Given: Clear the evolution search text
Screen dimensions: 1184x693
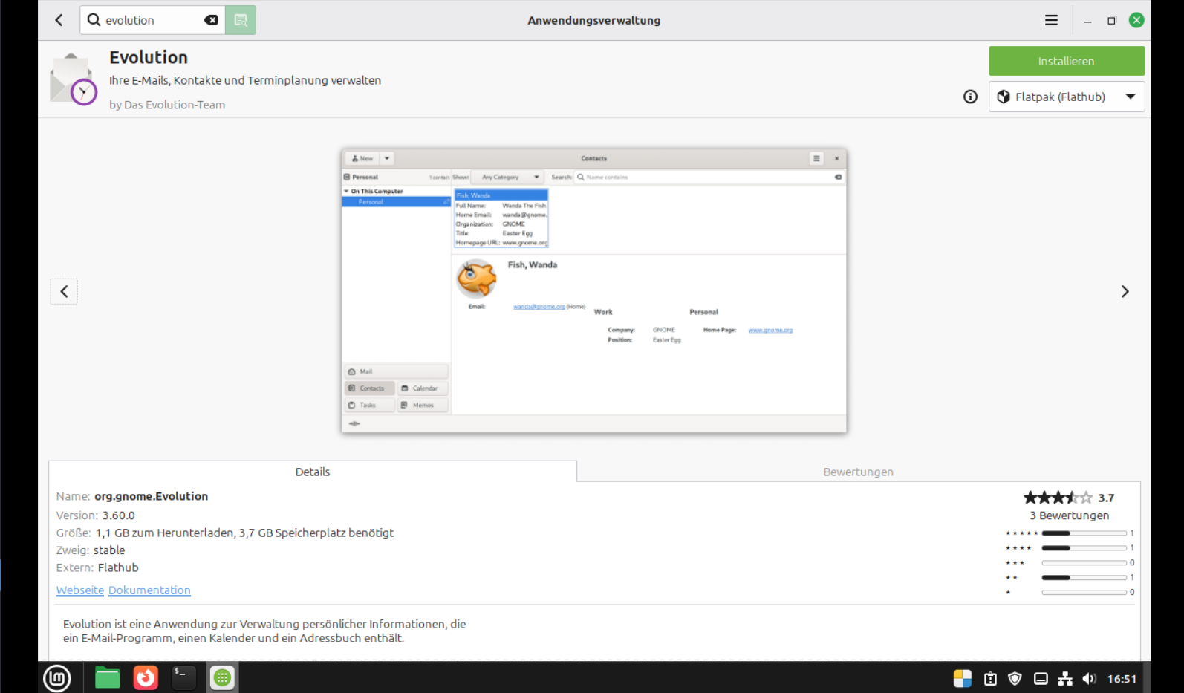Looking at the screenshot, I should [211, 20].
